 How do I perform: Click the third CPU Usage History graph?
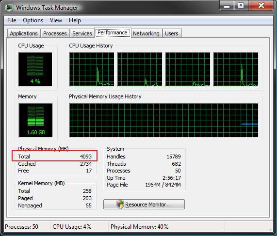(x=188, y=69)
